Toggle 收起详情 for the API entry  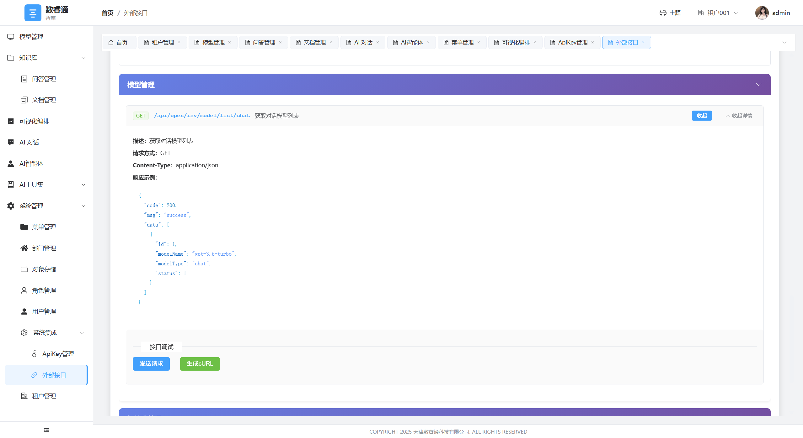739,116
